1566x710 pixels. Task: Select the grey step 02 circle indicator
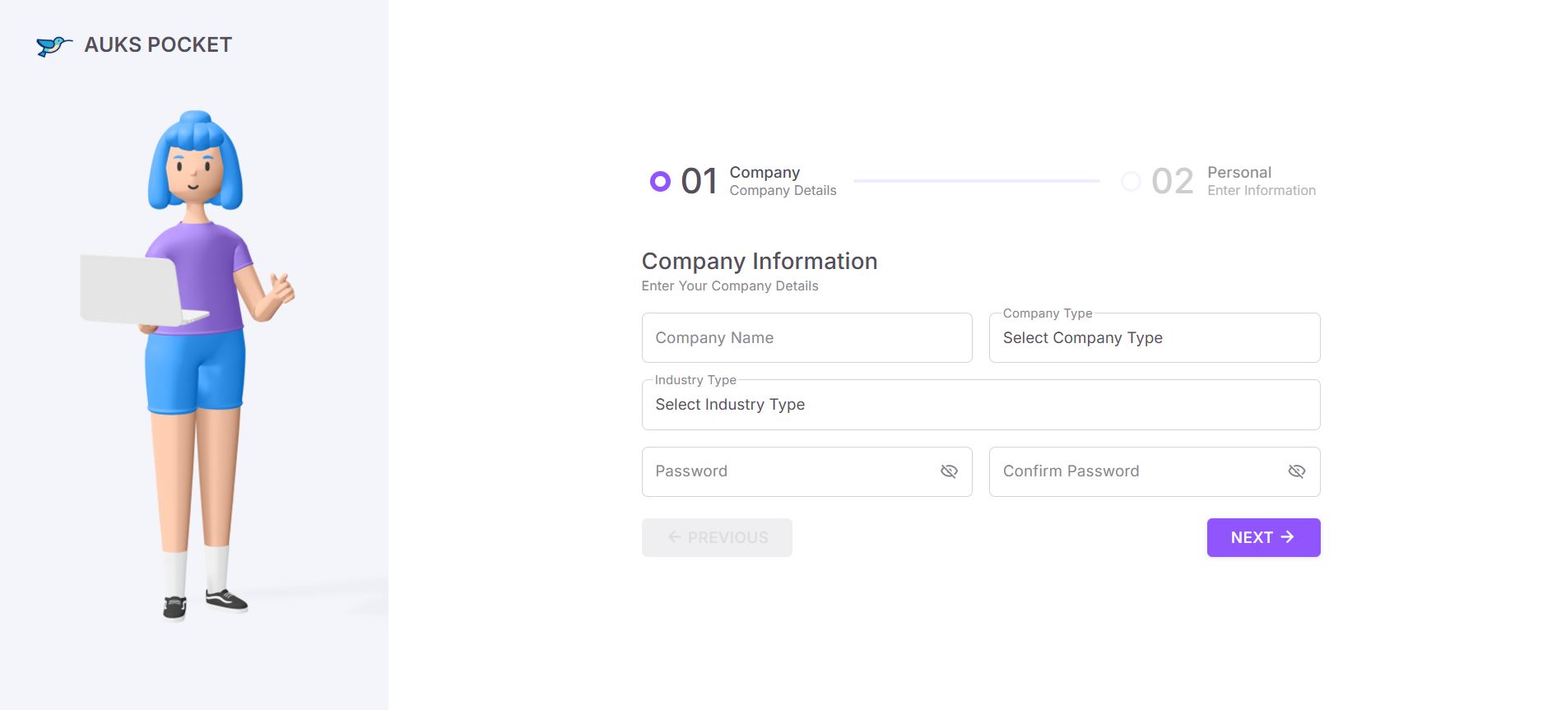tap(1132, 181)
